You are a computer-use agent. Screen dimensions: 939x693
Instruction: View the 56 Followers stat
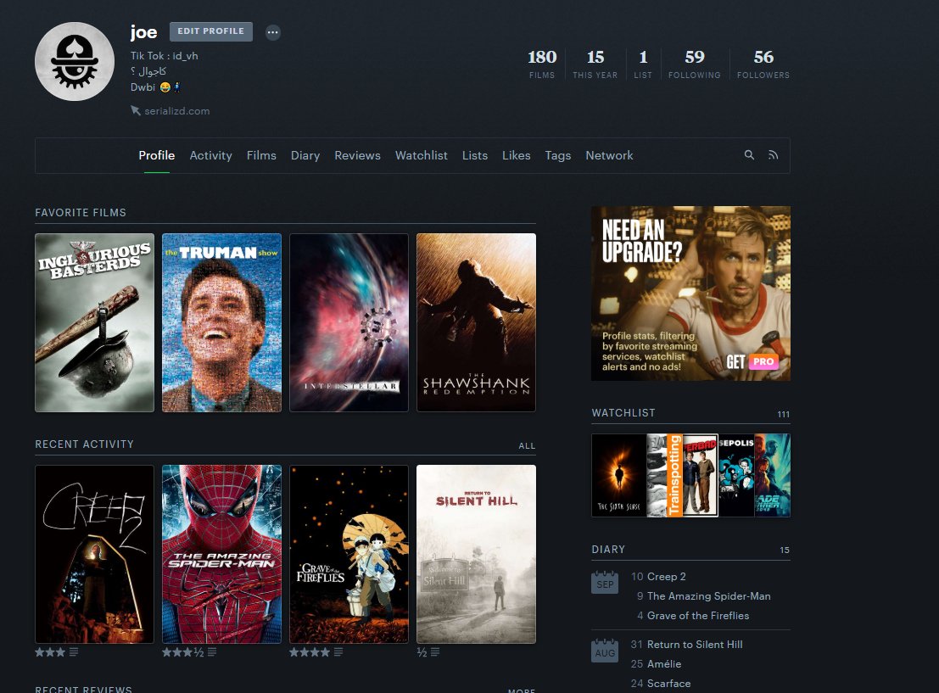[763, 64]
